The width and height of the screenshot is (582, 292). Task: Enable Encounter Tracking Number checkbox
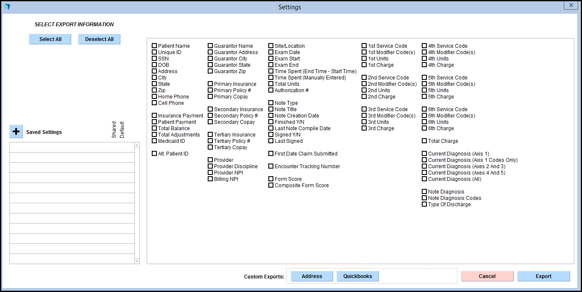271,166
